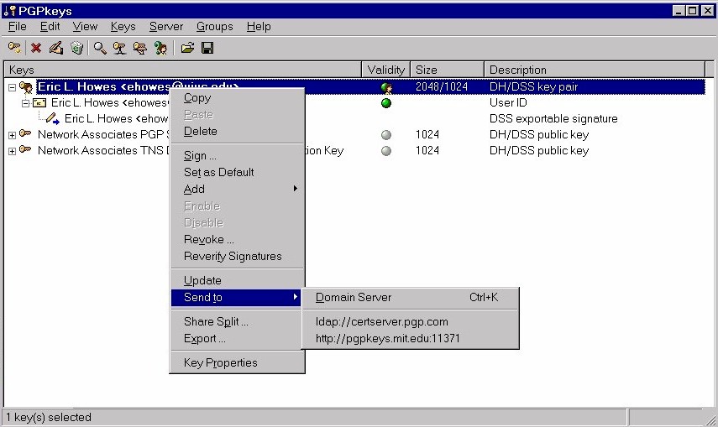Click the DH/DSS key pair description
Image resolution: width=718 pixels, height=427 pixels.
[533, 87]
